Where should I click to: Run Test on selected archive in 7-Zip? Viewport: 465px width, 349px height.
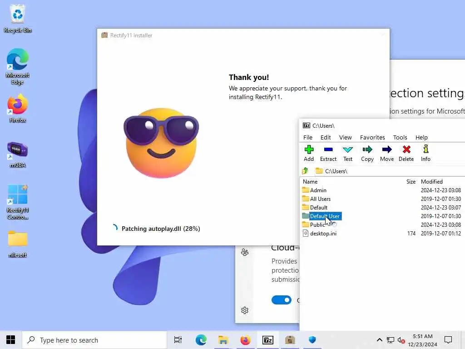[x=347, y=153]
